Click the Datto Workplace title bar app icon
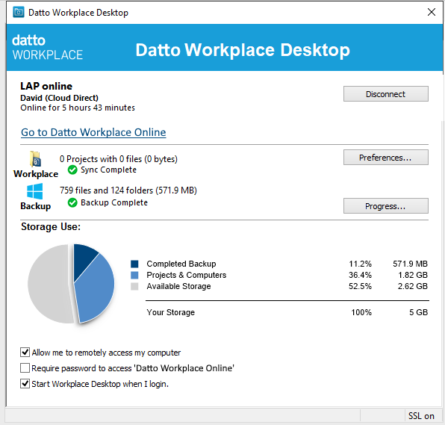The image size is (445, 425). (x=19, y=12)
